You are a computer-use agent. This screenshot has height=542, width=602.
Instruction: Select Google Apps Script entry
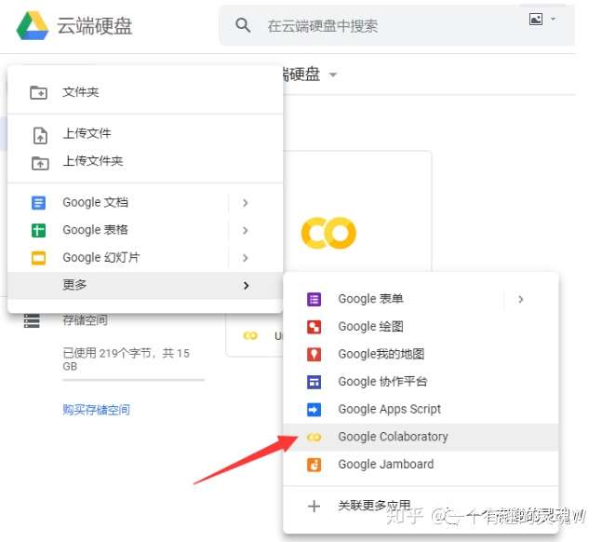pos(421,409)
